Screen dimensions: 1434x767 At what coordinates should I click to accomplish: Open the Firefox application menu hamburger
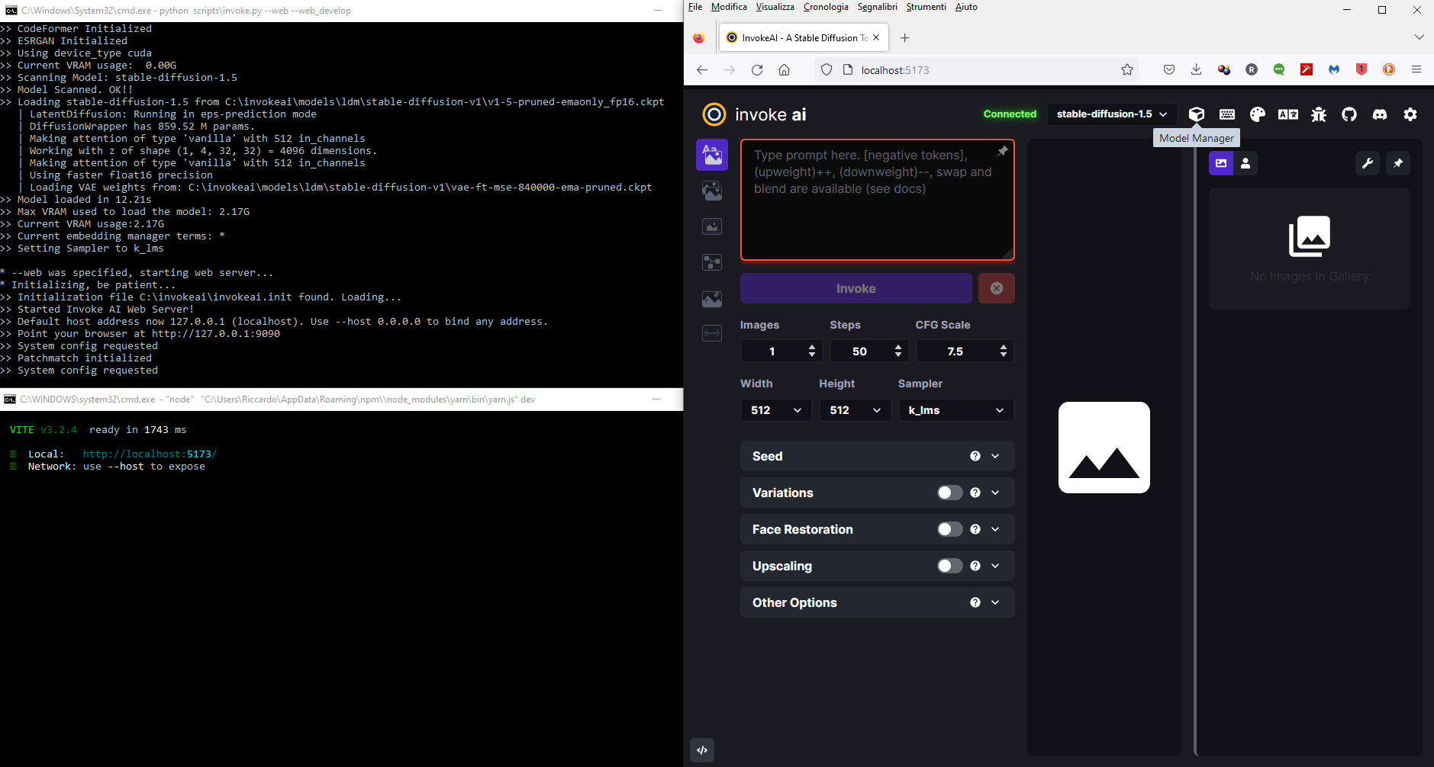tap(1416, 69)
